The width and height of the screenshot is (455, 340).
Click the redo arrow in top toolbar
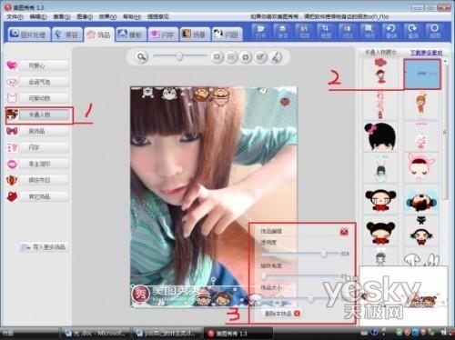[412, 31]
